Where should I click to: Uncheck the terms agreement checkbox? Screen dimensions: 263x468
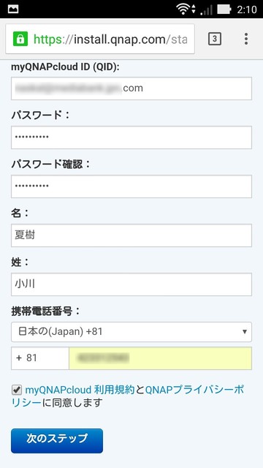pos(17,390)
